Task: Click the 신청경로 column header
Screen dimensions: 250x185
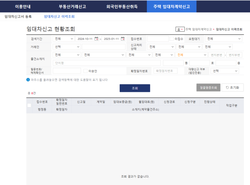Action: pos(169,102)
